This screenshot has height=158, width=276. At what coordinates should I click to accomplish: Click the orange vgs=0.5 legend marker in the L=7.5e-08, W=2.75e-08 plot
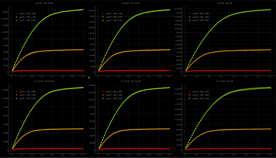103,95
